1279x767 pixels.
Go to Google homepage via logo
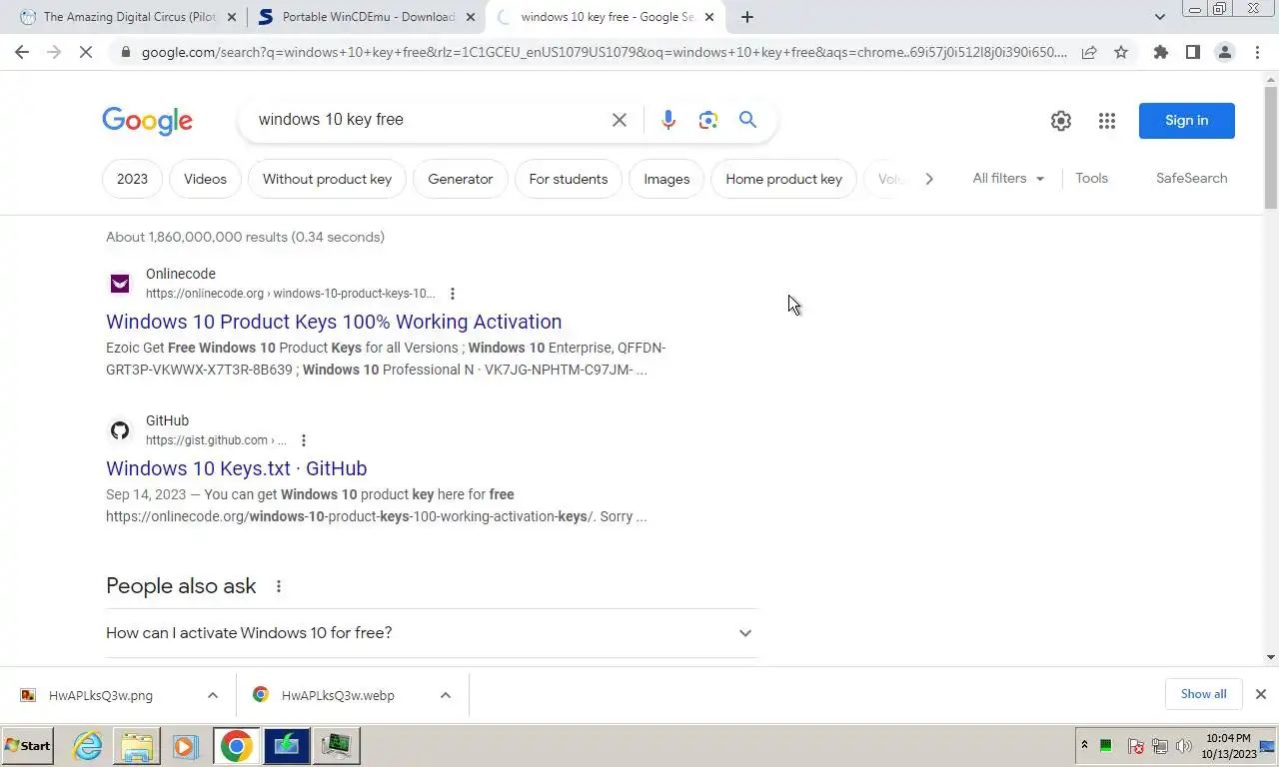[147, 121]
